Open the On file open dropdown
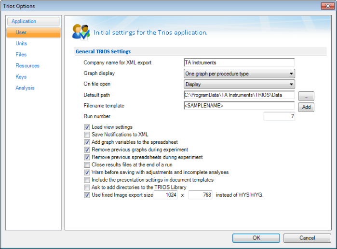The height and width of the screenshot is (249, 337). (x=239, y=84)
